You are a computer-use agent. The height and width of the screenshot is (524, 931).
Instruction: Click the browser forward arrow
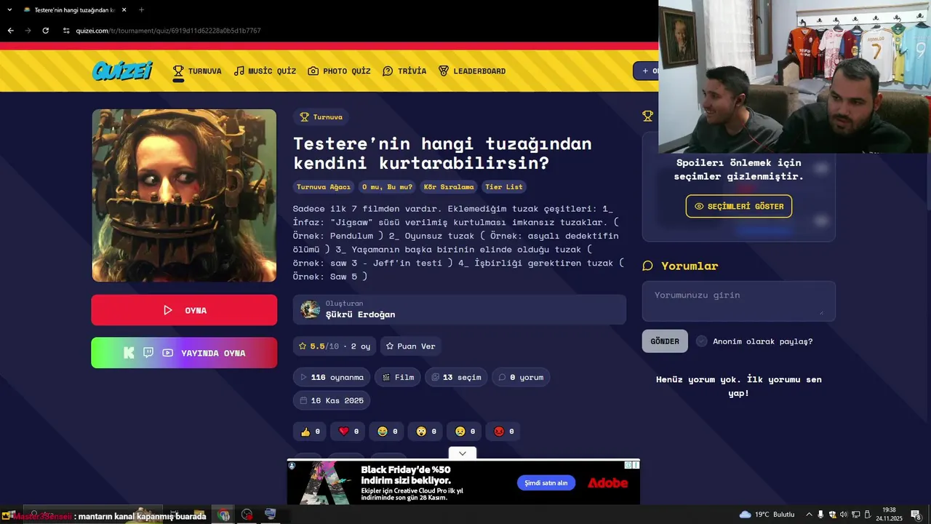28,31
